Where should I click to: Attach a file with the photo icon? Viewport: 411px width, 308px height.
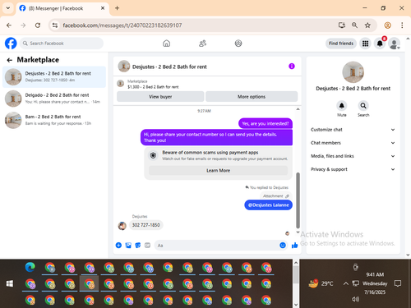[128, 245]
